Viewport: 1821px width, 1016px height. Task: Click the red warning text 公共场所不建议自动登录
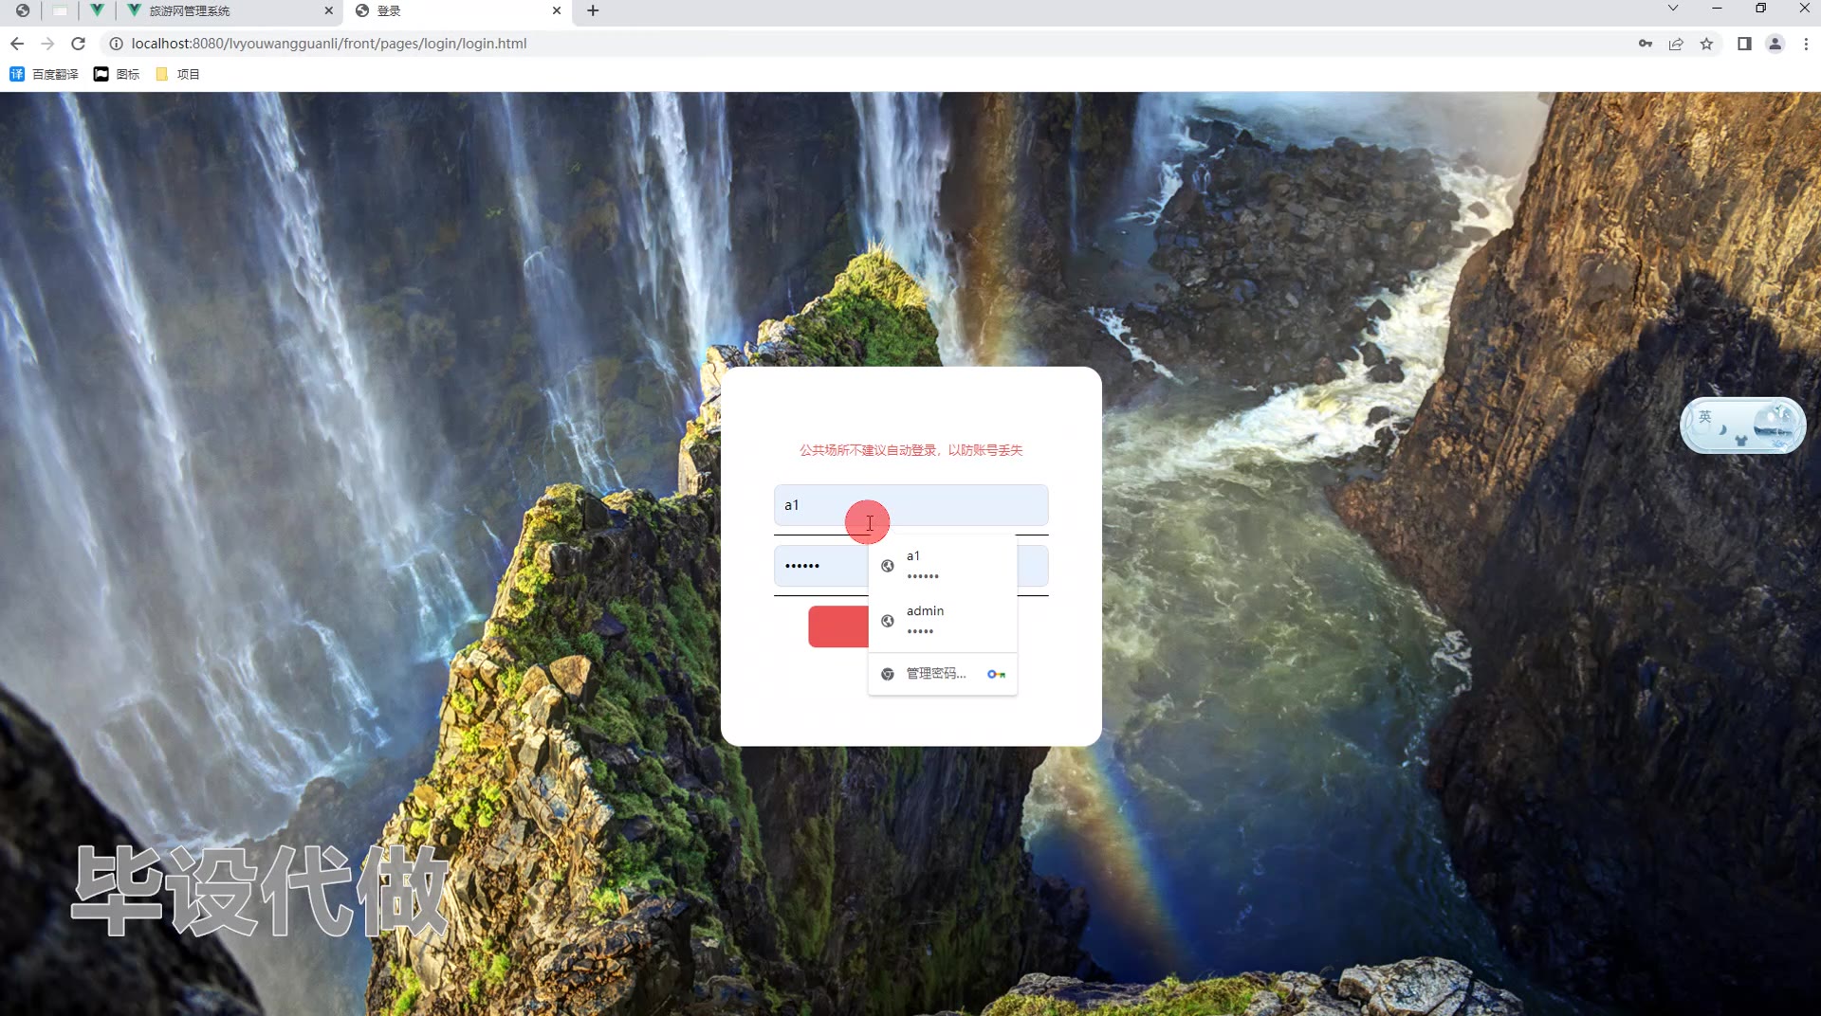[910, 450]
